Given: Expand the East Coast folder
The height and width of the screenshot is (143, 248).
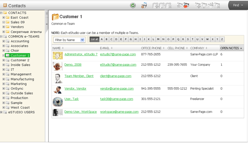Looking at the screenshot, I should point(4,17).
